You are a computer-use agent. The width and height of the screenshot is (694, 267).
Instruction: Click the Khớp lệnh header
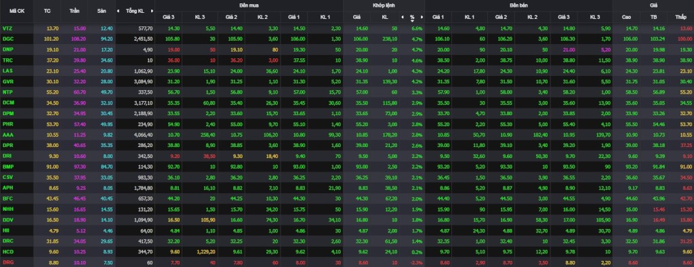pyautogui.click(x=384, y=5)
